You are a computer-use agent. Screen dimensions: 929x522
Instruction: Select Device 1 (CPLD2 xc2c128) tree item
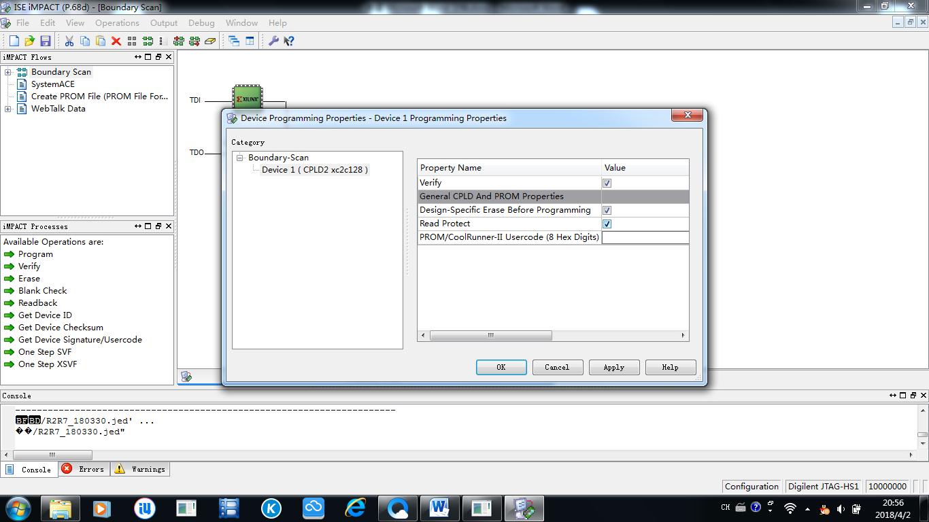315,170
